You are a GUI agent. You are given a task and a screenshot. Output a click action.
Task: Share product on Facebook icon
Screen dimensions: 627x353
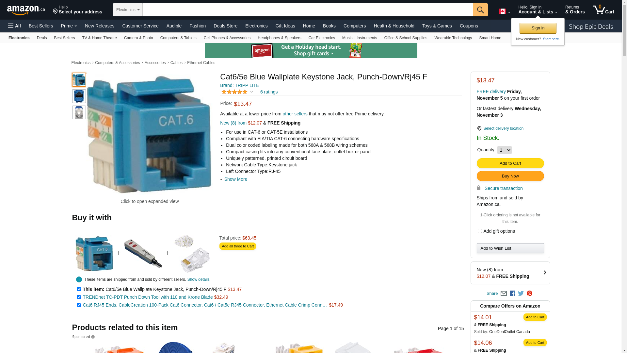pyautogui.click(x=512, y=294)
